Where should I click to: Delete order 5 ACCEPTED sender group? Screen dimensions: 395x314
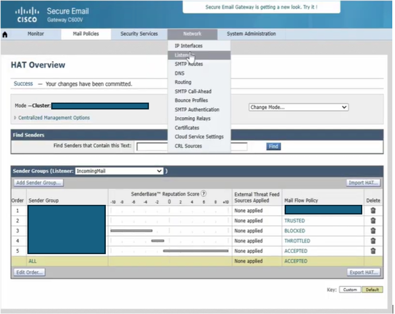click(x=373, y=251)
